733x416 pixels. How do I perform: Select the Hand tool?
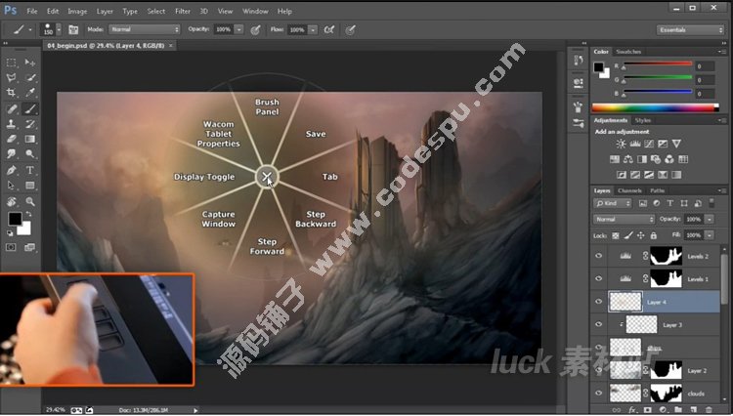[11, 202]
